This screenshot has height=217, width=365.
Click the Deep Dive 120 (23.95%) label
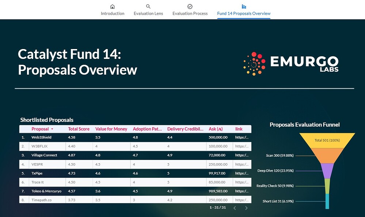tap(275, 171)
